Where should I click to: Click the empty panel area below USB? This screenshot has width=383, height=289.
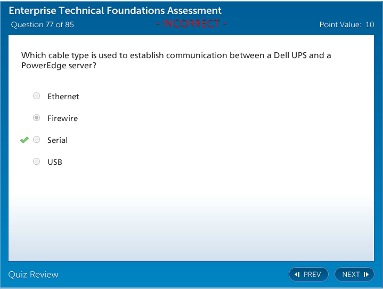[x=191, y=213]
